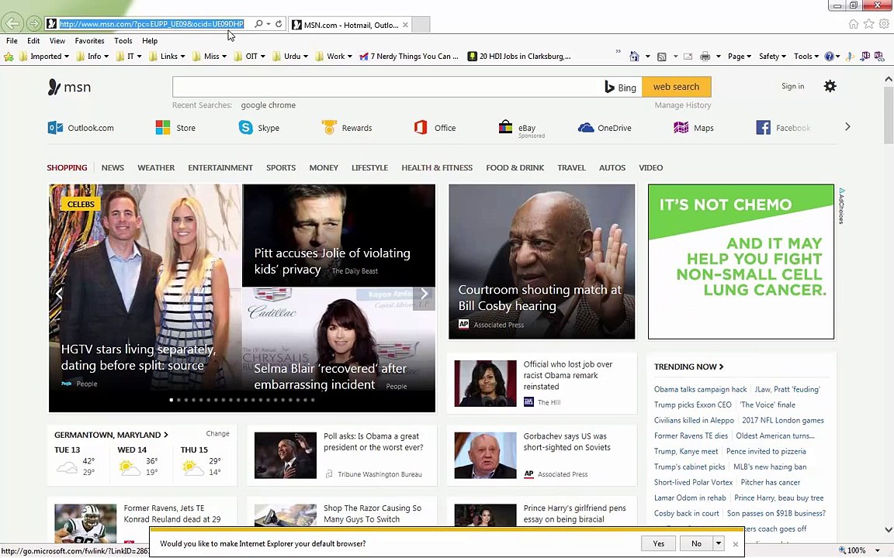
Task: Open dropdown arrow next to No button
Action: (719, 543)
